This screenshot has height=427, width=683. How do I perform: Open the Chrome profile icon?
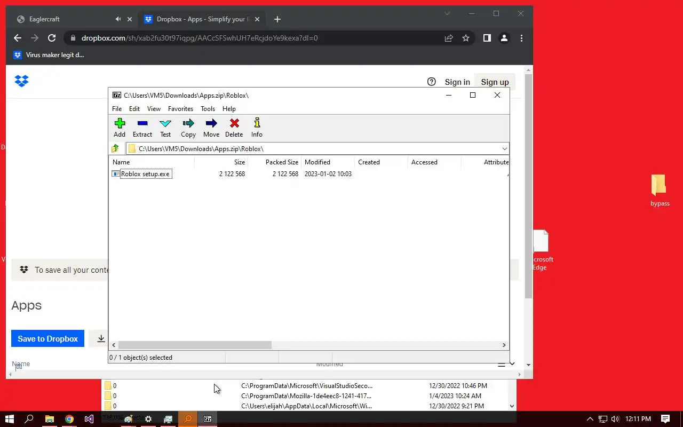point(504,38)
